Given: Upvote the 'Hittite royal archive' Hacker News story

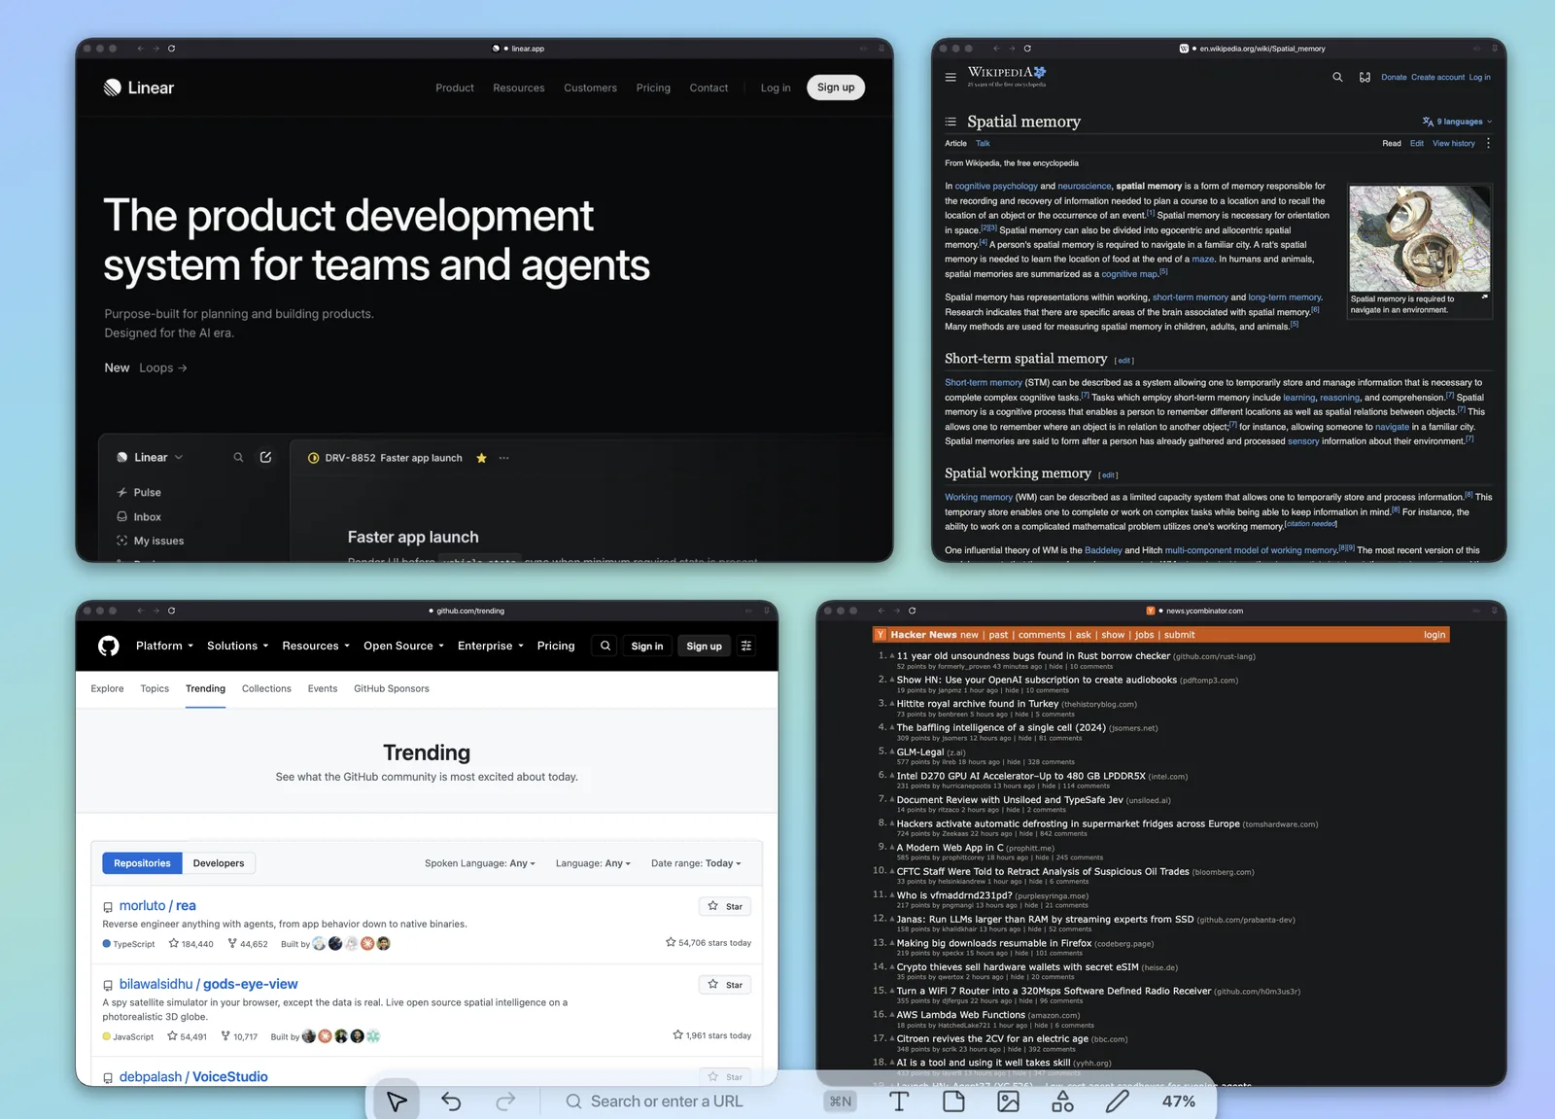Looking at the screenshot, I should click(892, 703).
